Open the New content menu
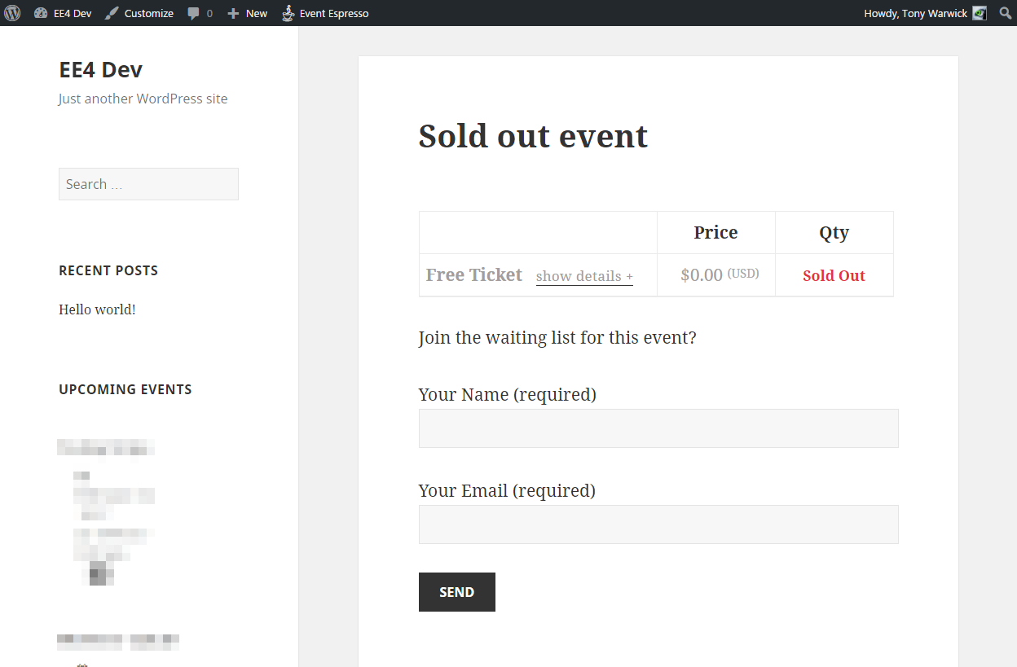This screenshot has width=1017, height=667. point(247,13)
